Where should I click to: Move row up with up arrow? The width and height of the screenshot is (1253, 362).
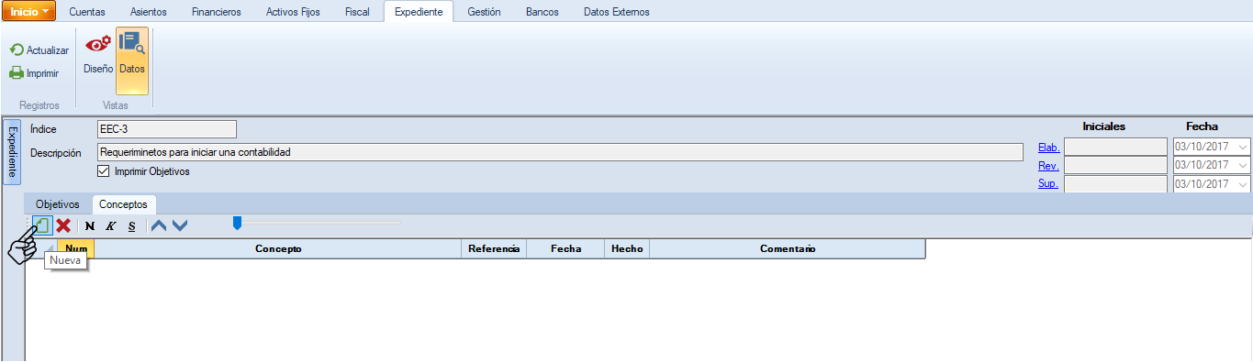(x=159, y=226)
